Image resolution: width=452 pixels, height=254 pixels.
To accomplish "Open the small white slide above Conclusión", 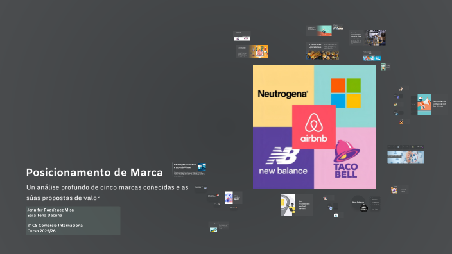I will pyautogui.click(x=241, y=37).
